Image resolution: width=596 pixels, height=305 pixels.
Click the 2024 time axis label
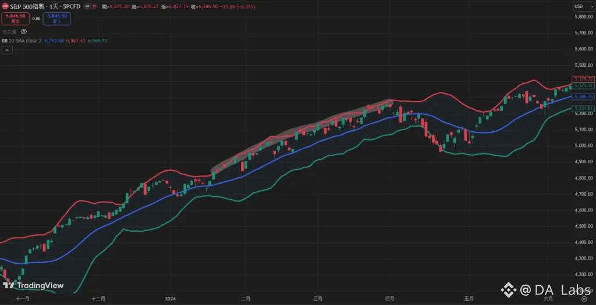[171, 299]
